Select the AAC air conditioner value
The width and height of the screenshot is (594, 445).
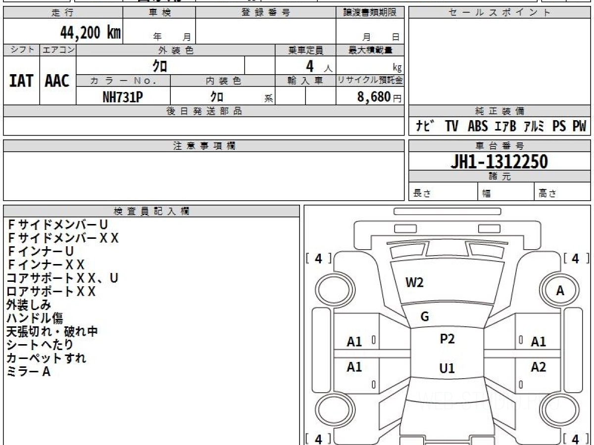click(x=58, y=81)
